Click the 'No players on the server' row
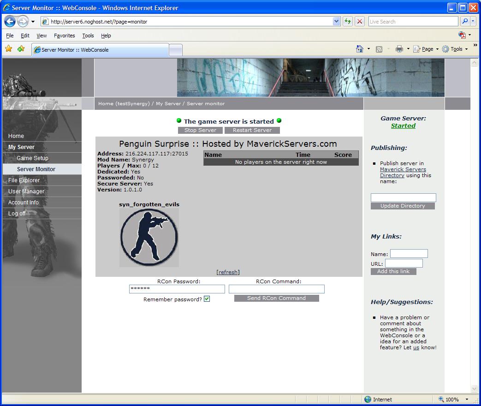The height and width of the screenshot is (406, 481). tap(281, 162)
